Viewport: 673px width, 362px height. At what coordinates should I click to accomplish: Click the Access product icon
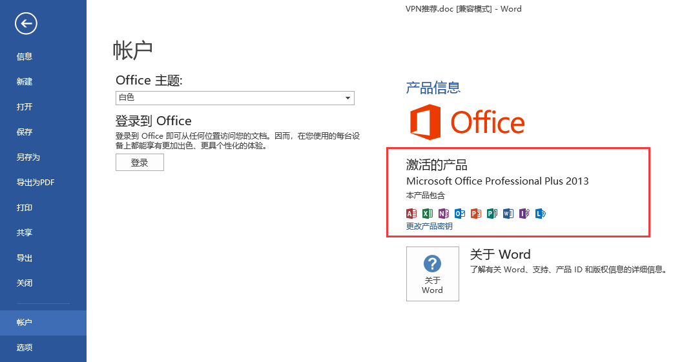click(x=411, y=213)
